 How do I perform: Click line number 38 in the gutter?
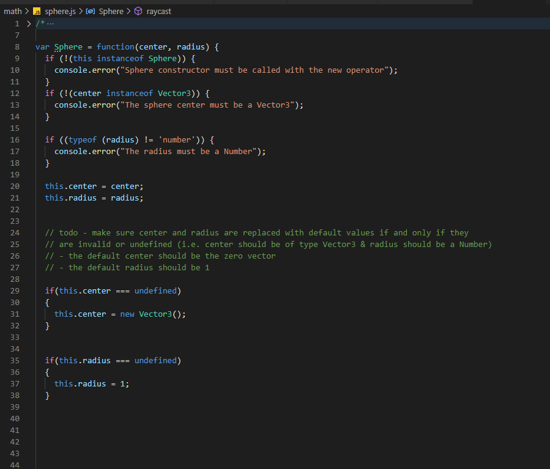coord(15,396)
